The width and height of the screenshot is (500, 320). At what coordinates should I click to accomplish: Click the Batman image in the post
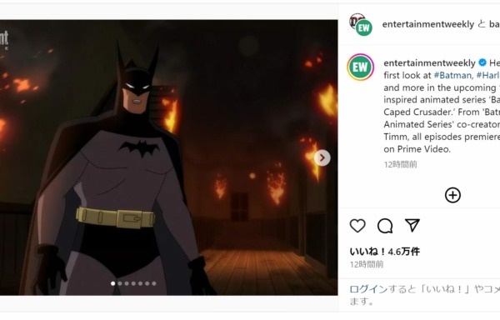[x=168, y=157]
